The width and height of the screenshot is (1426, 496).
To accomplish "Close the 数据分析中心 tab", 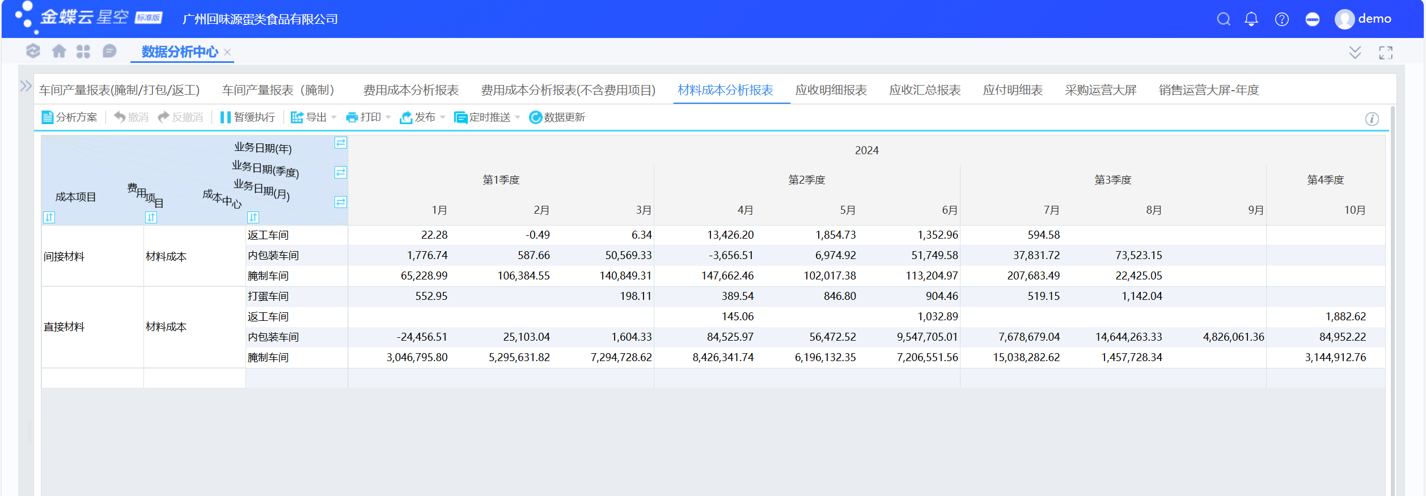I will click(x=227, y=52).
